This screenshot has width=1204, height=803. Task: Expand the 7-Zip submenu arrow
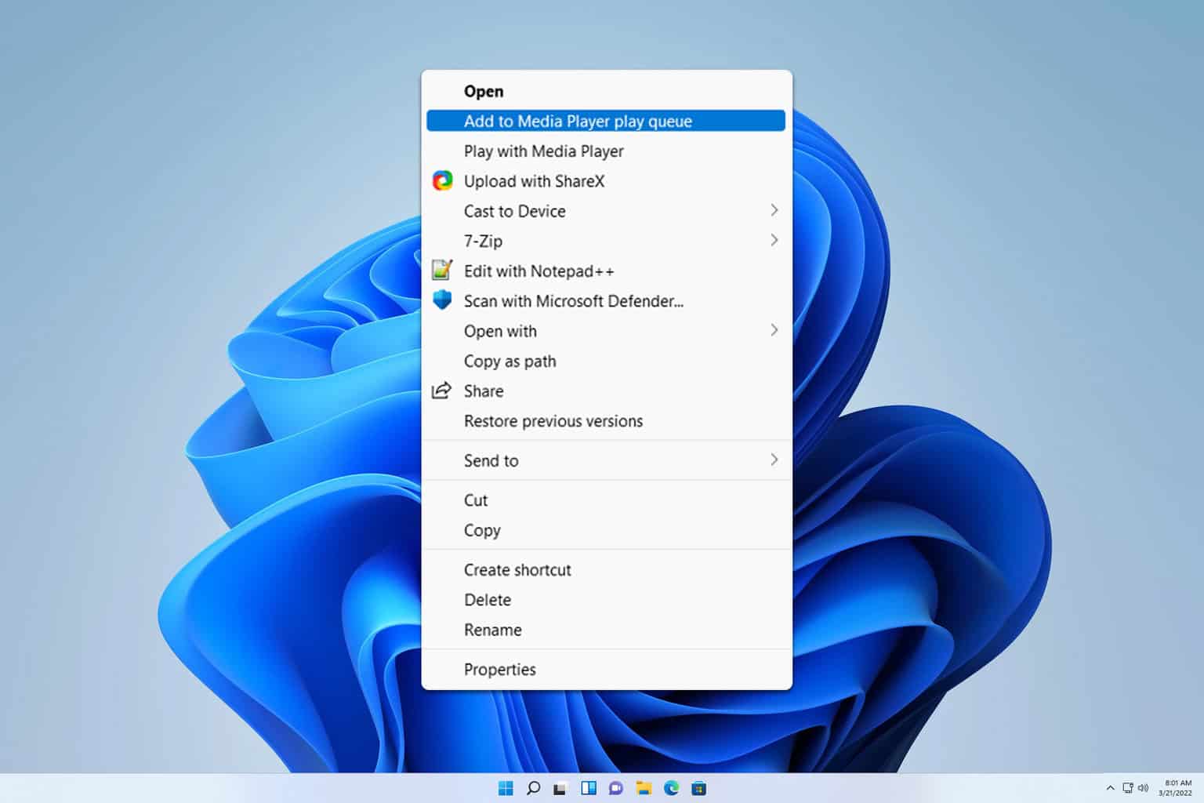[x=774, y=240]
